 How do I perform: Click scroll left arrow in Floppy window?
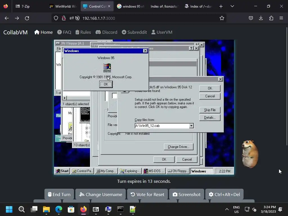(64, 98)
